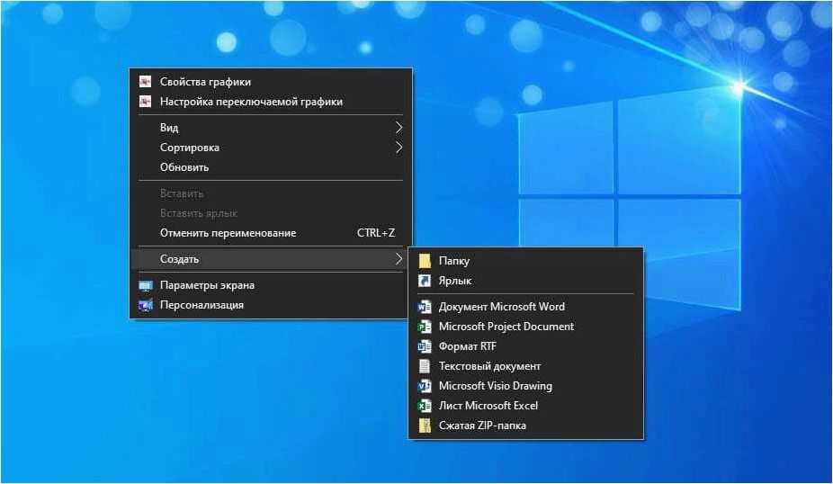Click the RTF icon beside Формат RTF
Image resolution: width=833 pixels, height=484 pixels.
(425, 346)
